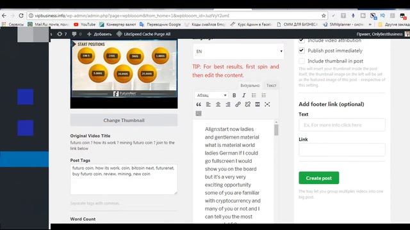Uncheck Include video attribution
The height and width of the screenshot is (230, 410).
[302, 40]
